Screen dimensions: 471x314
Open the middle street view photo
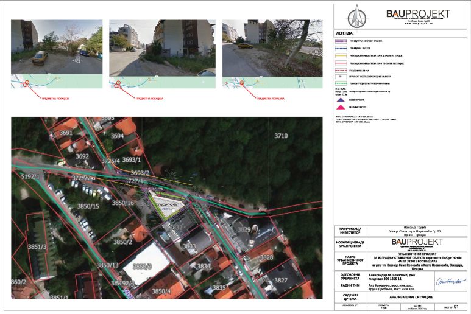(x=162, y=47)
